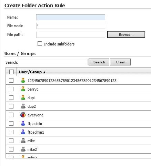The image size is (151, 166).
Task: Click the long numeric username text
Action: click(x=72, y=81)
